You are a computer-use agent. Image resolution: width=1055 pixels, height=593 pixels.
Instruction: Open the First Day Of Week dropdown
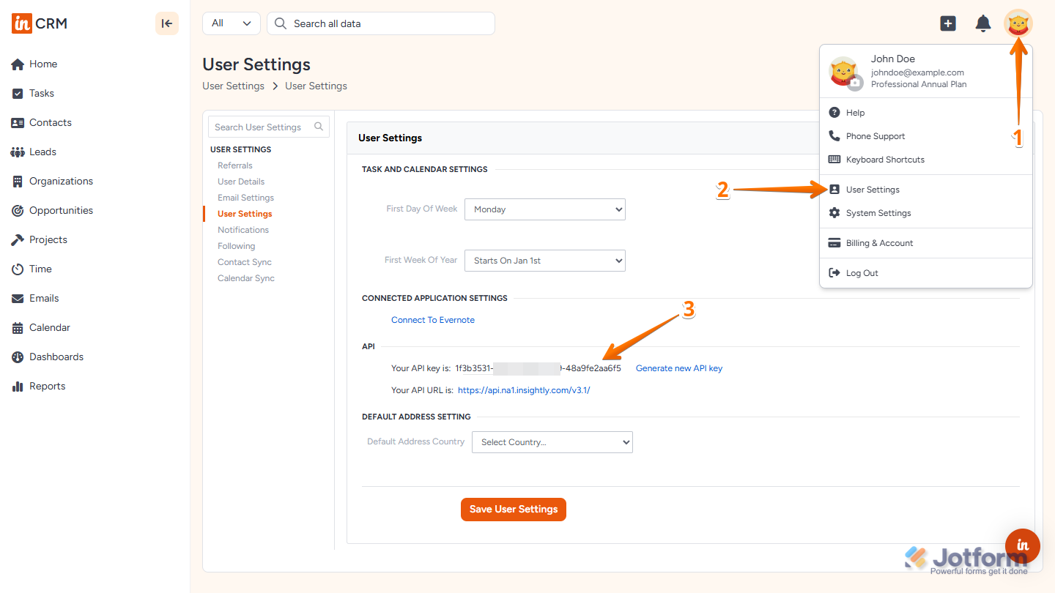pyautogui.click(x=544, y=209)
